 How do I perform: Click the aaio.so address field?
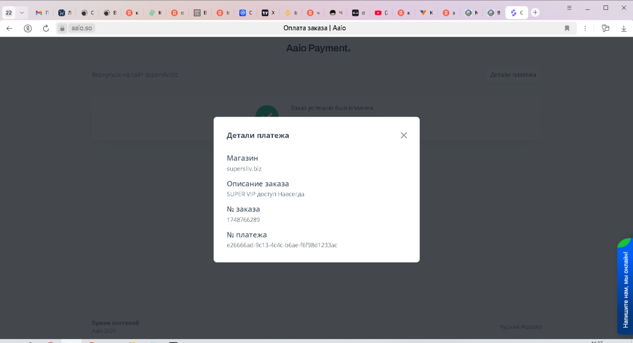click(x=82, y=28)
